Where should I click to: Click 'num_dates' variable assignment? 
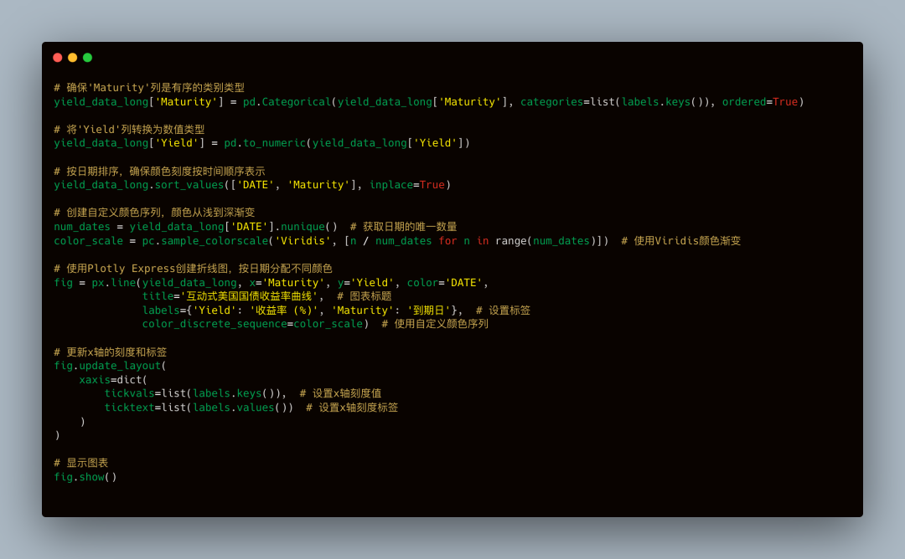click(x=82, y=227)
